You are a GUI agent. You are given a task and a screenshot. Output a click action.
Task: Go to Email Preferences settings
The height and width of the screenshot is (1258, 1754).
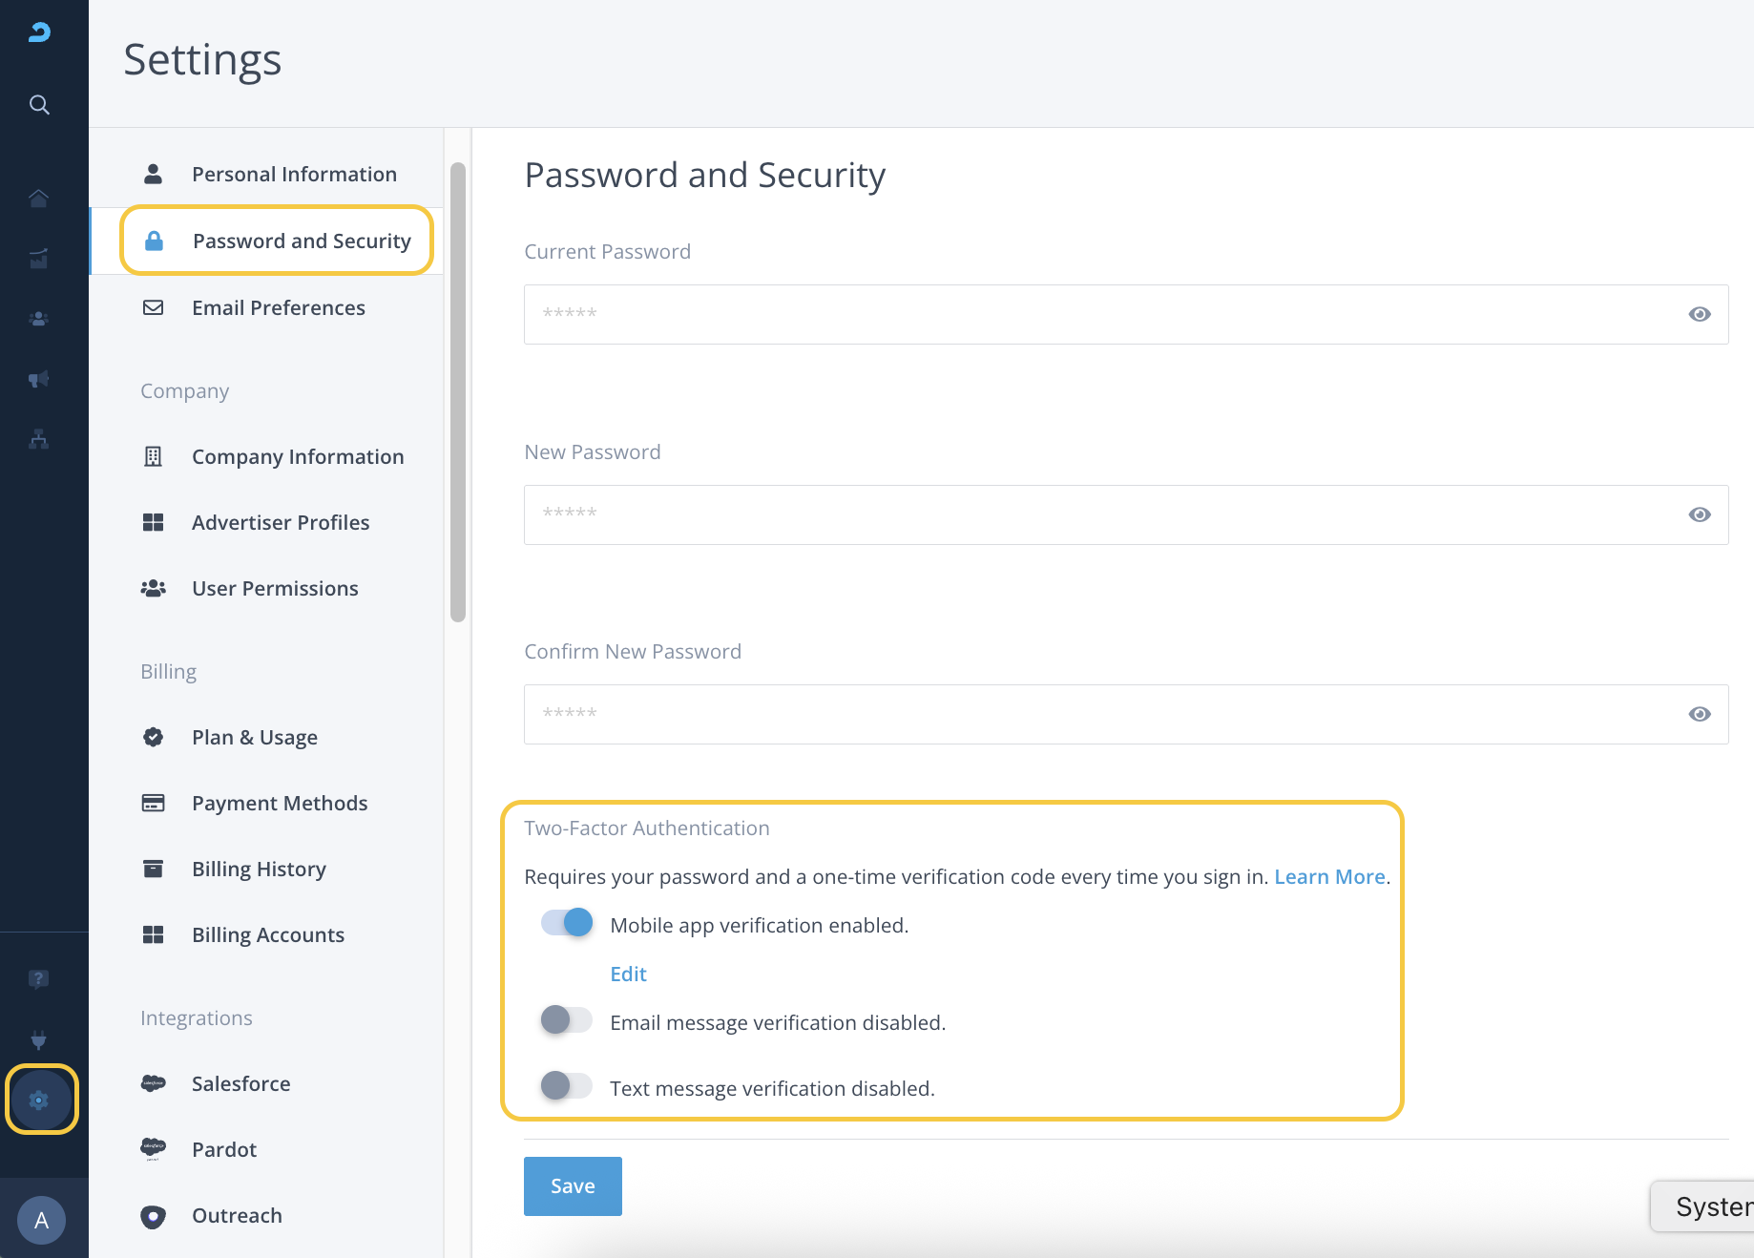click(x=278, y=307)
